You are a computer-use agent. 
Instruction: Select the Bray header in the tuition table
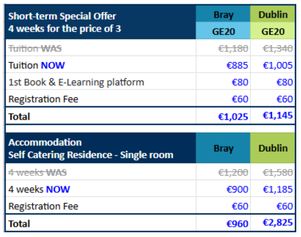pos(223,15)
